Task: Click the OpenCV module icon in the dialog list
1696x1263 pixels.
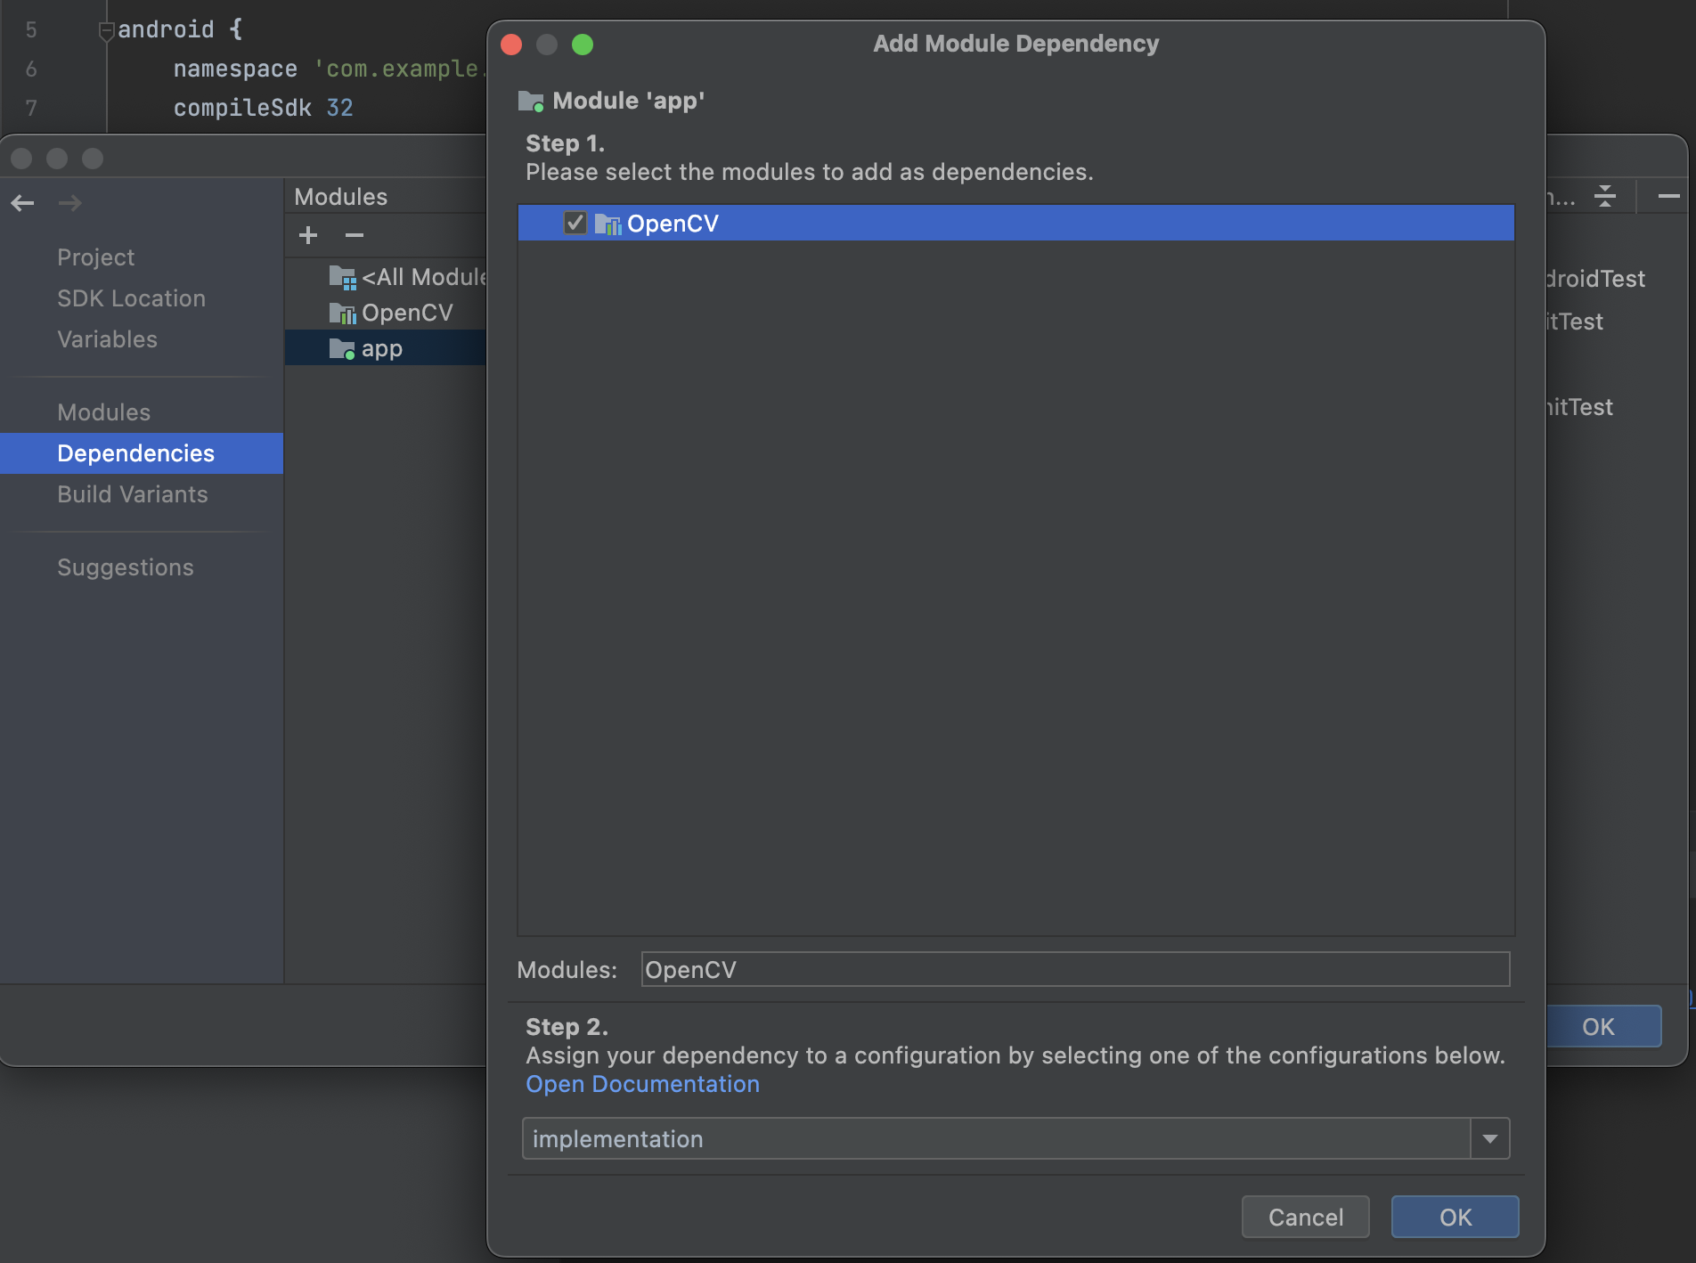Action: pyautogui.click(x=607, y=224)
